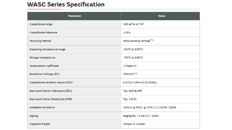This screenshot has width=232, height=130.
Task: Click the +70ppm/K coefficient value
Action: [x=130, y=66]
